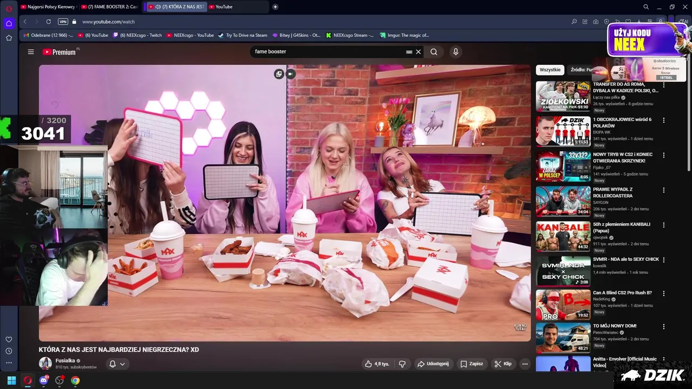Click the lock site-info icon

click(75, 22)
